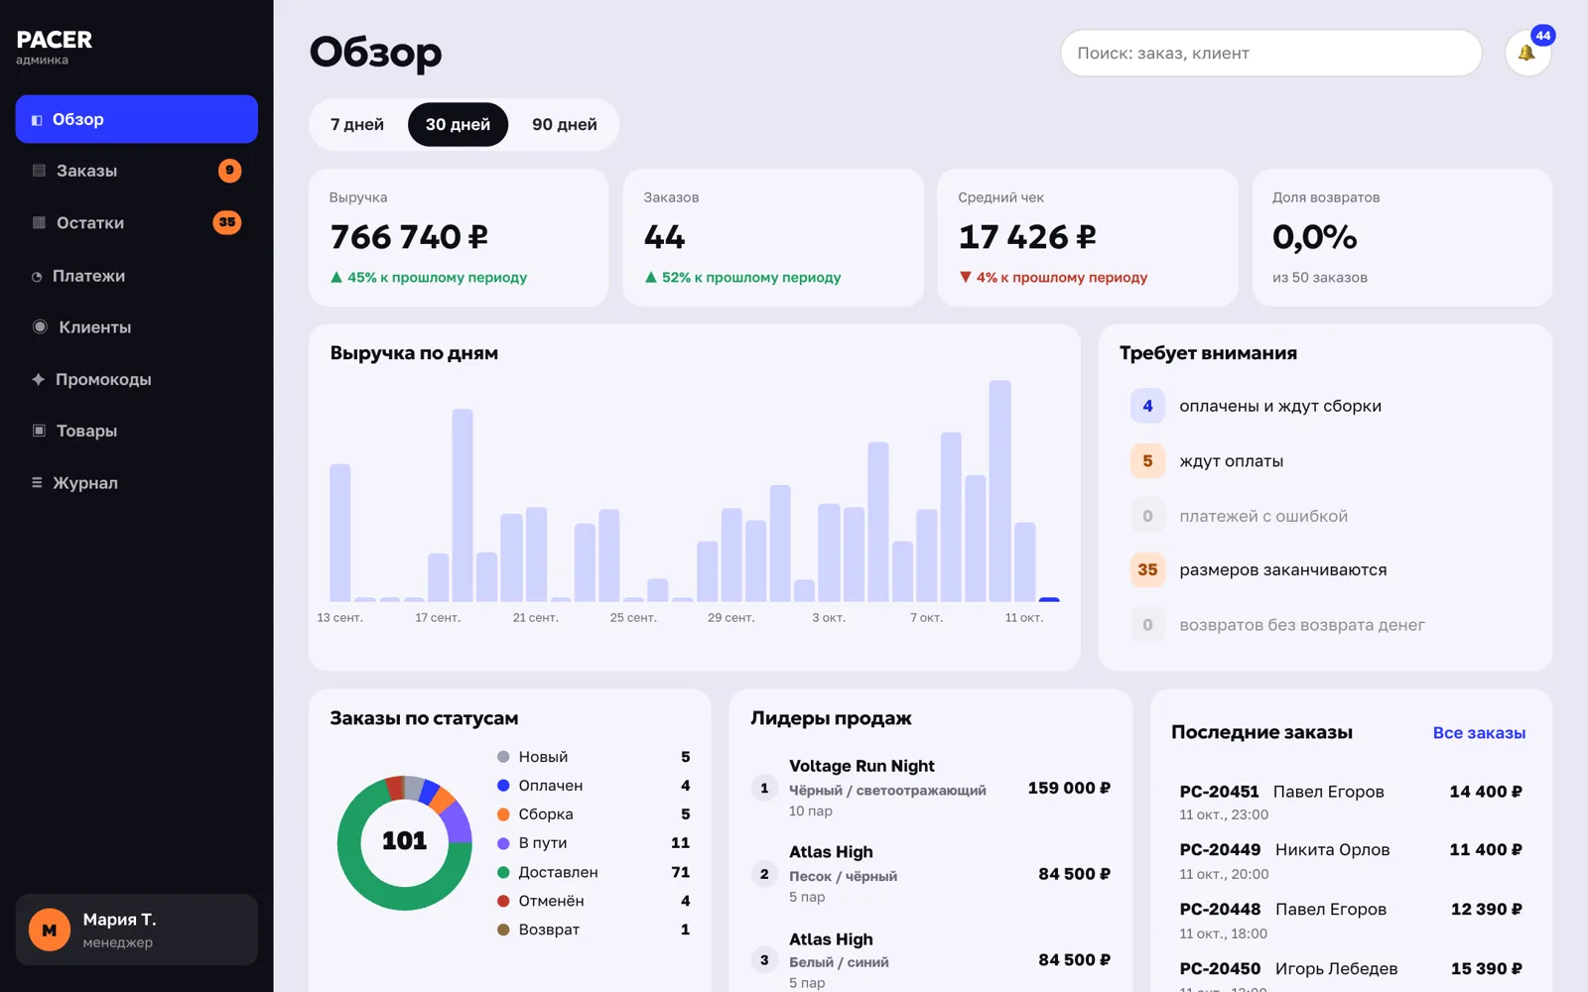Open the Журнал menu item
1588x992 pixels.
[x=137, y=483]
